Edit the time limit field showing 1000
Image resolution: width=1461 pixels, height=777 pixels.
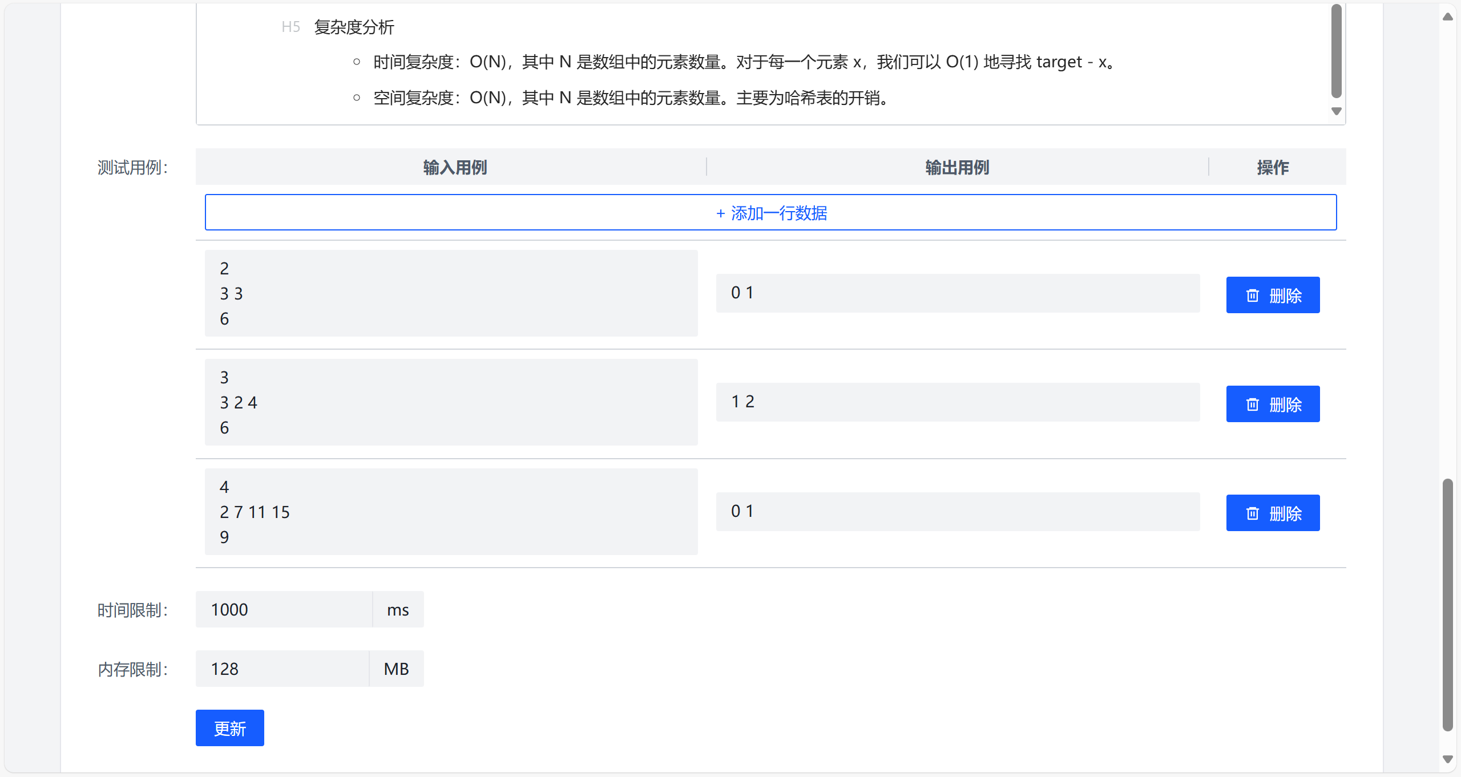[x=284, y=609]
